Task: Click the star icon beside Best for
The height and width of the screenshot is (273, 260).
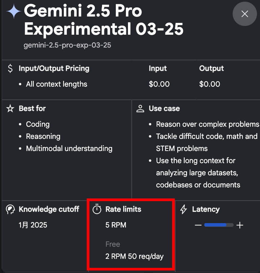Action: (x=10, y=109)
